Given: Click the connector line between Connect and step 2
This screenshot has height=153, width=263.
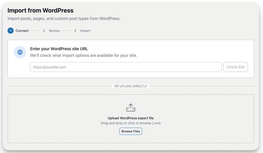Looking at the screenshot, I should pos(35,31).
